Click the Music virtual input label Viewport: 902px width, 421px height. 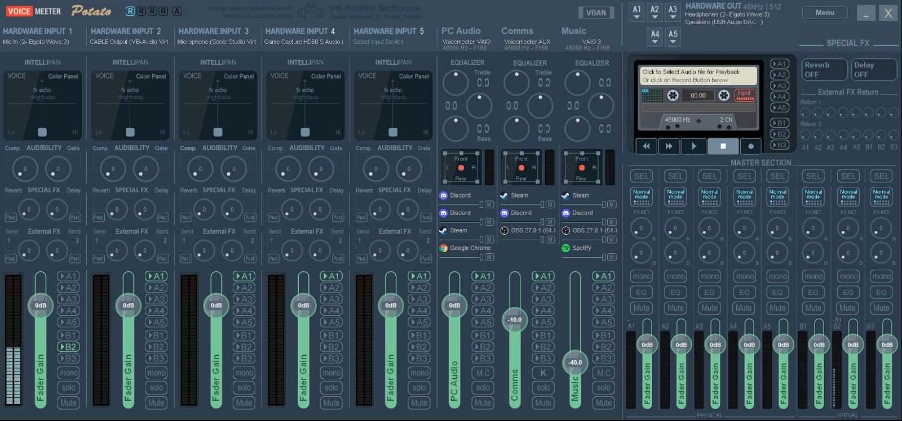point(573,31)
